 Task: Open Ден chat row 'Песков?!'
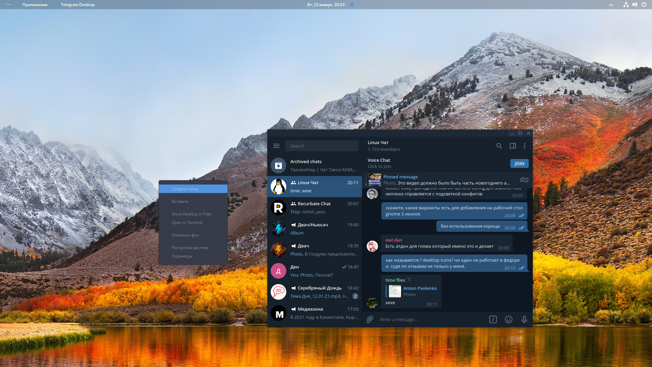(315, 271)
